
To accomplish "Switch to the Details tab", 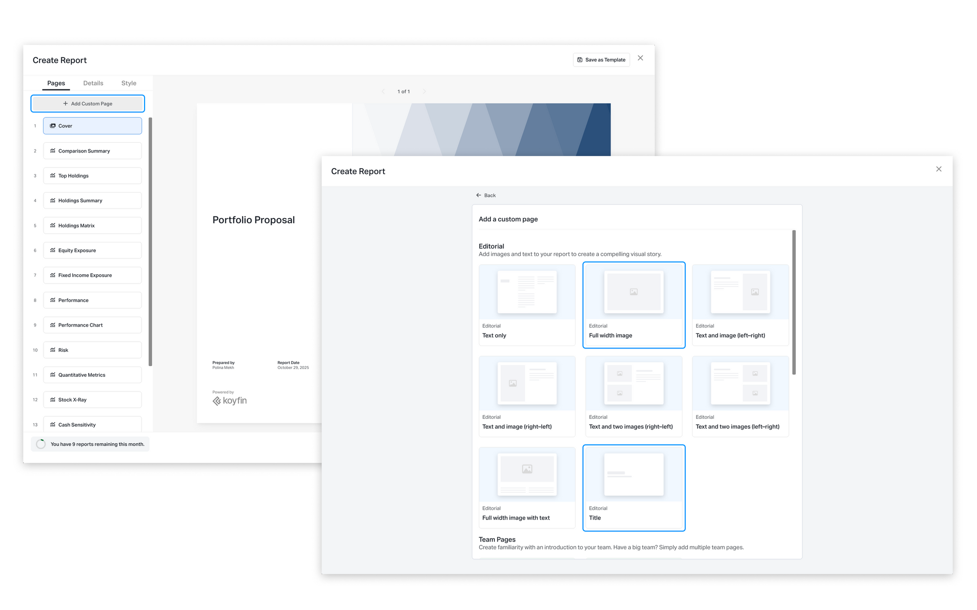I will click(93, 83).
